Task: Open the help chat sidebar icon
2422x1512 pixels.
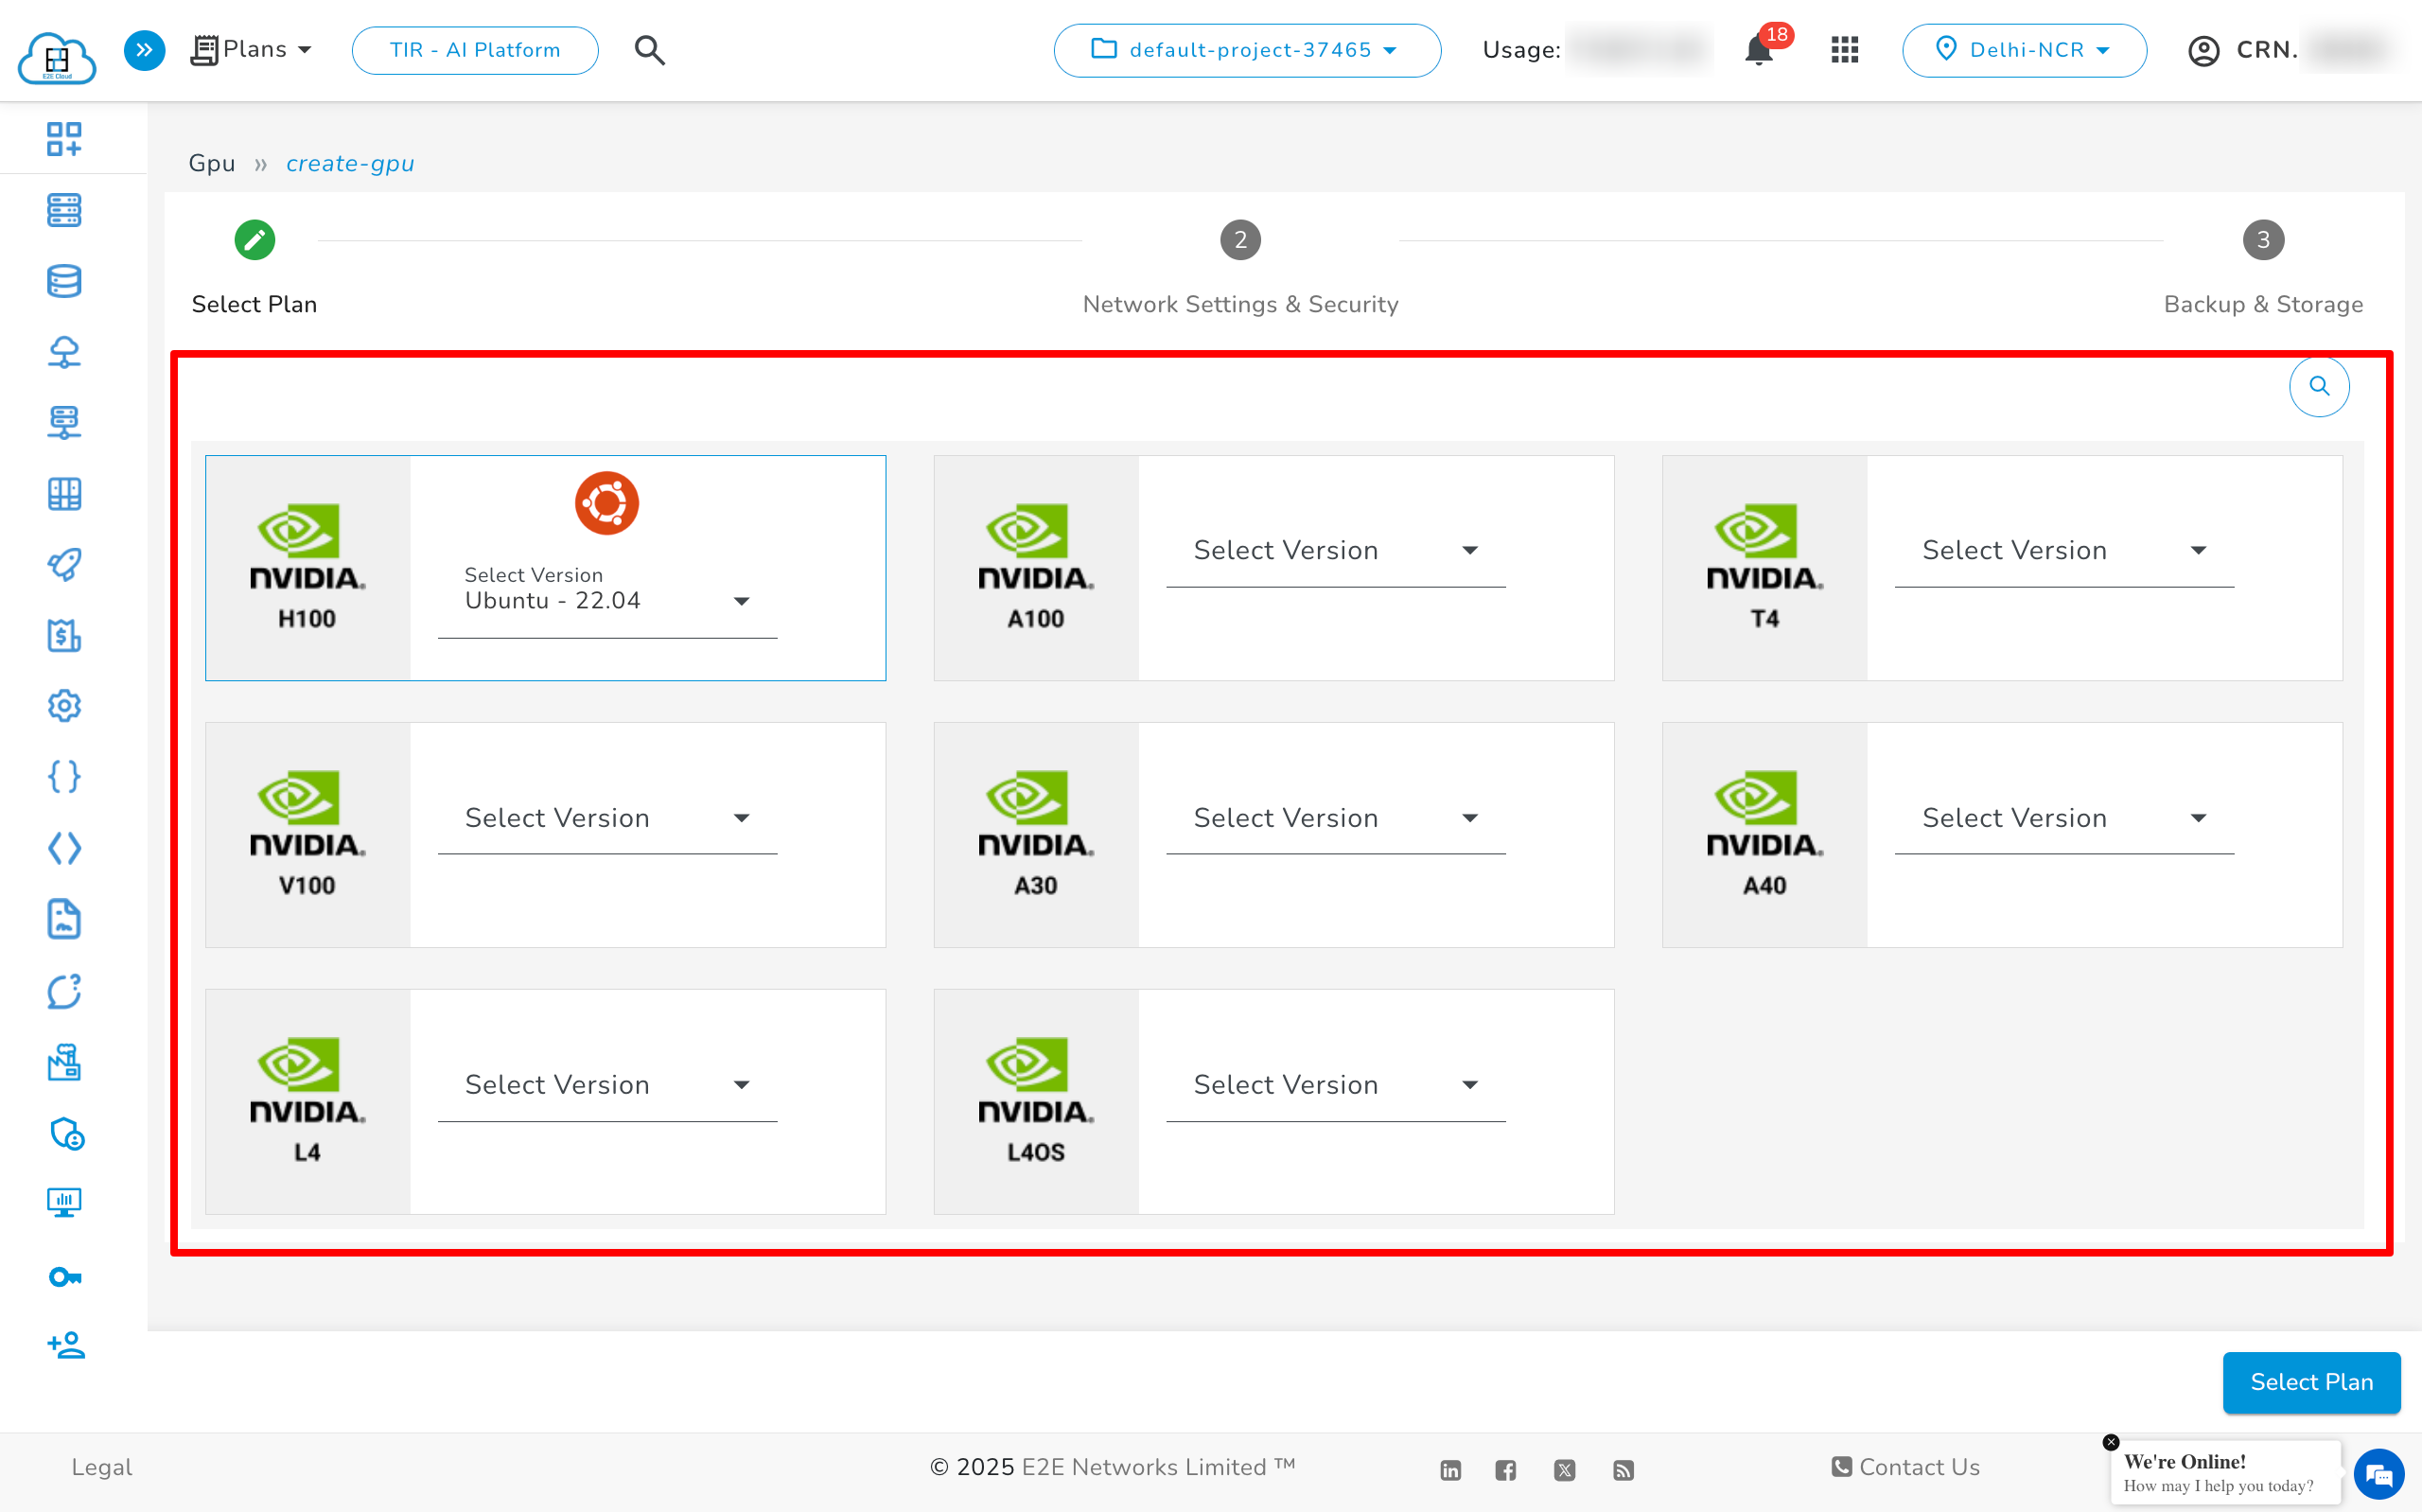Action: click(x=64, y=991)
